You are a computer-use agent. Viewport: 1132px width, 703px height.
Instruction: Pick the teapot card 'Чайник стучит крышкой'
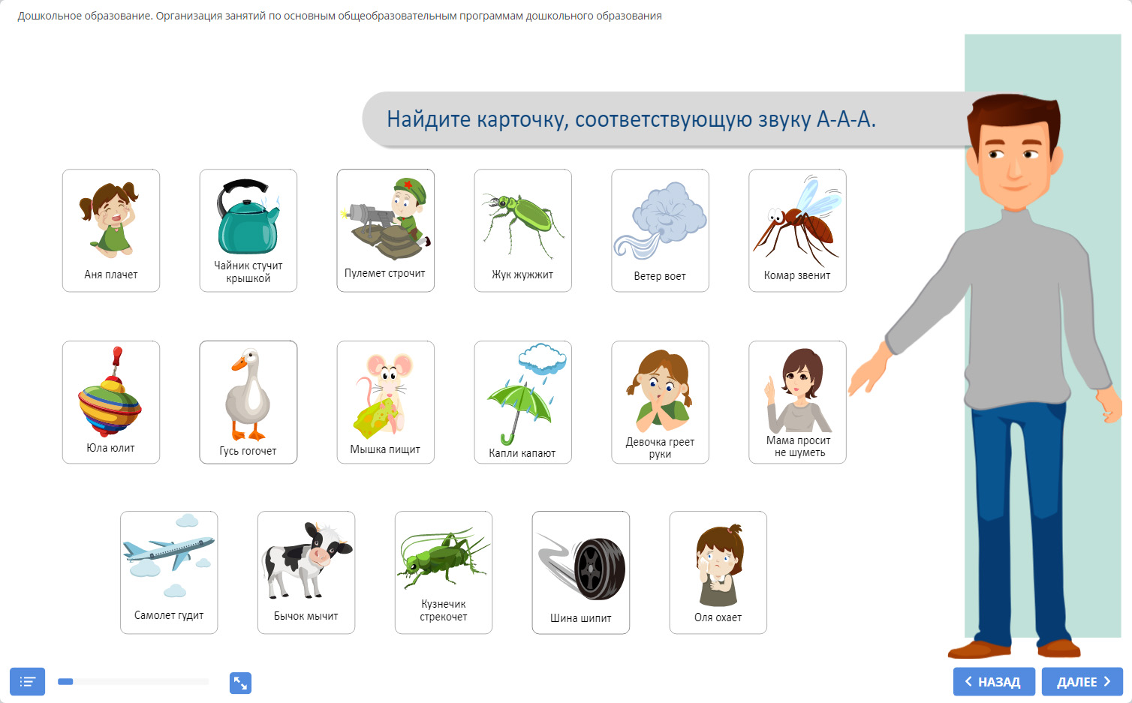coord(248,230)
